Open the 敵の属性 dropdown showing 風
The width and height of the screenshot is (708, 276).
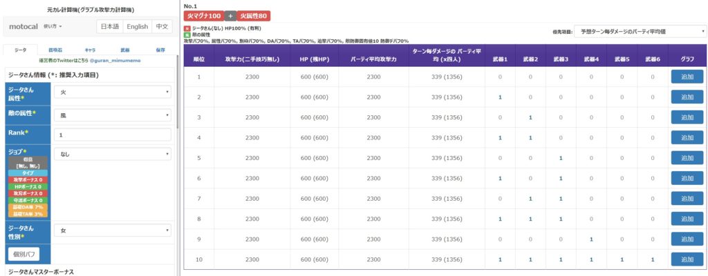112,115
